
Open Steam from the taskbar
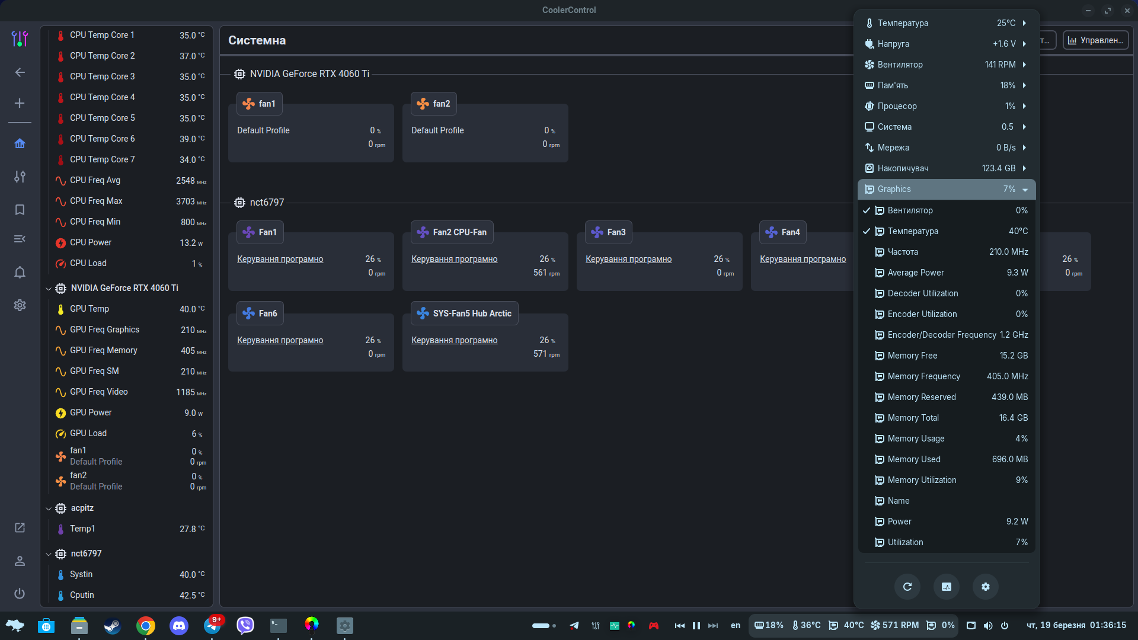112,625
